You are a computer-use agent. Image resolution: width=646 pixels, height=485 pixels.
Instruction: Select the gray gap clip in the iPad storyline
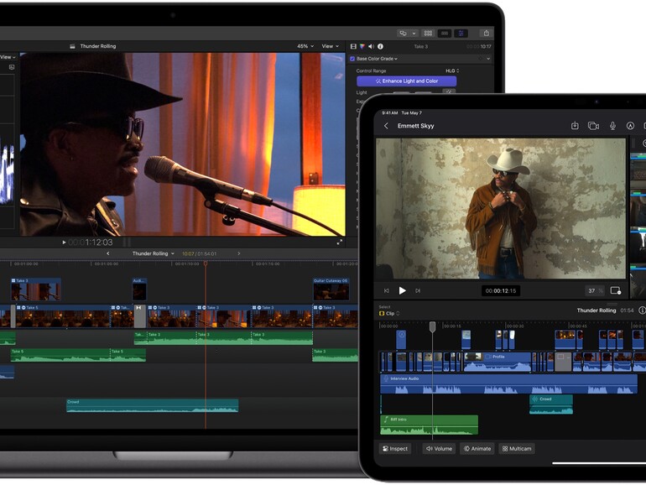[x=563, y=362]
